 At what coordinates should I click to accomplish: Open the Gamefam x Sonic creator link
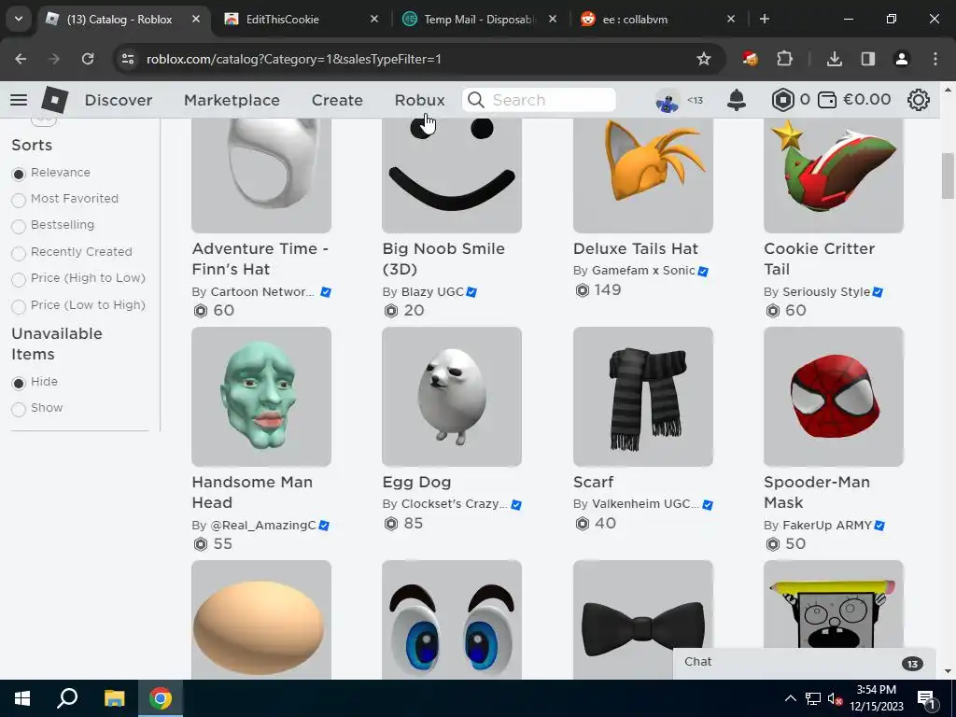point(643,270)
